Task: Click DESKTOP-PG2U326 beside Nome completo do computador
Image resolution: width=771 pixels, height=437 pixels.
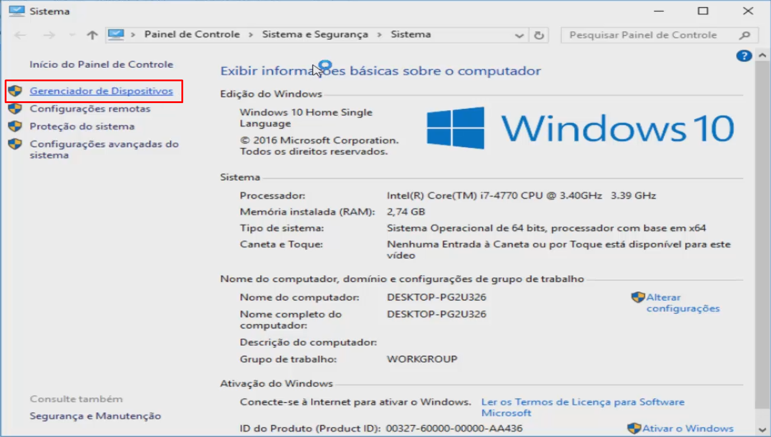Action: 436,314
